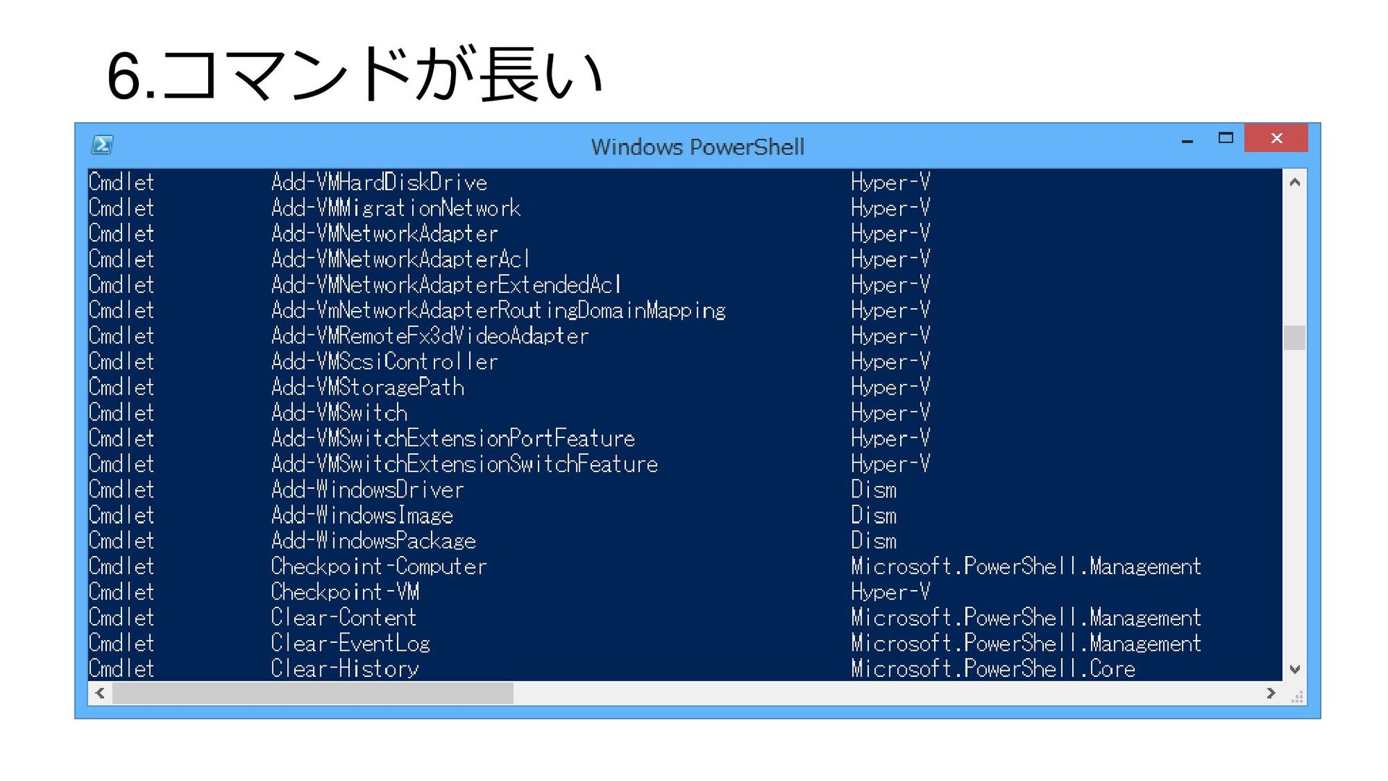The width and height of the screenshot is (1388, 781).
Task: Click the vertical scrollbar thumb
Action: [1295, 338]
